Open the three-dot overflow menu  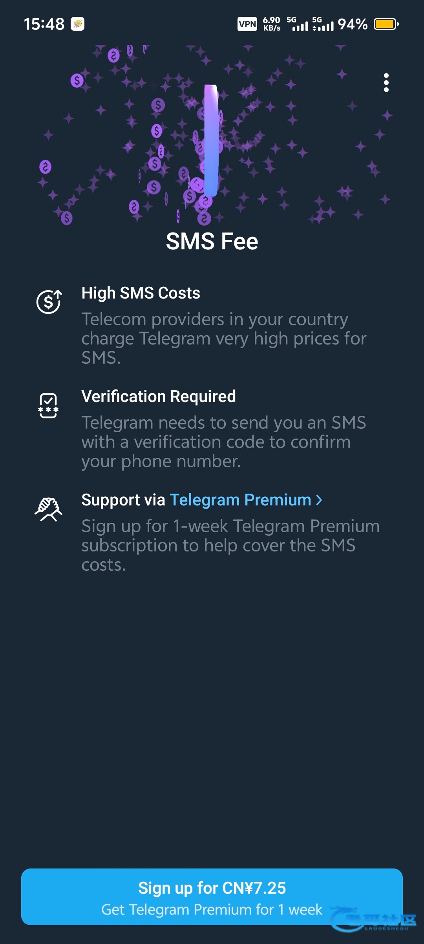point(386,83)
